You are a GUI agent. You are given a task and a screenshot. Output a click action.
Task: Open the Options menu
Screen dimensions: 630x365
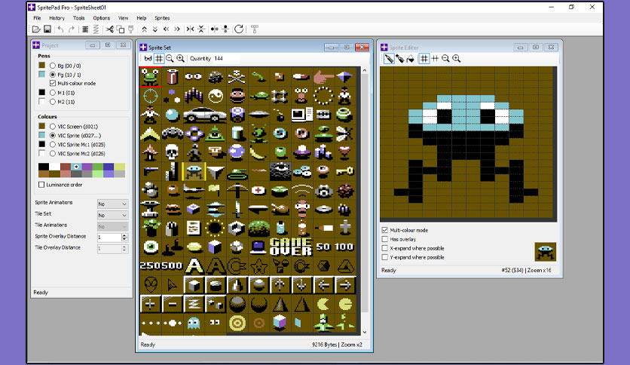coord(101,18)
